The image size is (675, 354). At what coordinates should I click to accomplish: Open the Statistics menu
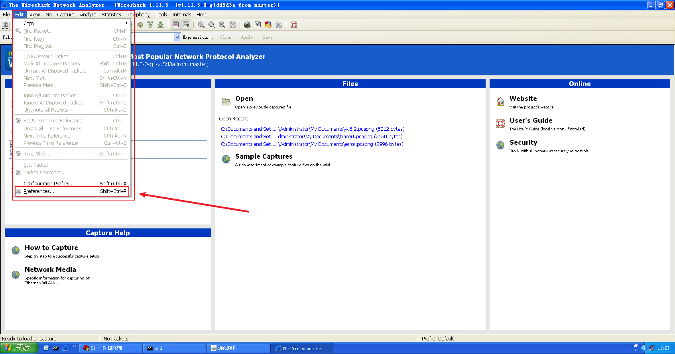pos(111,15)
